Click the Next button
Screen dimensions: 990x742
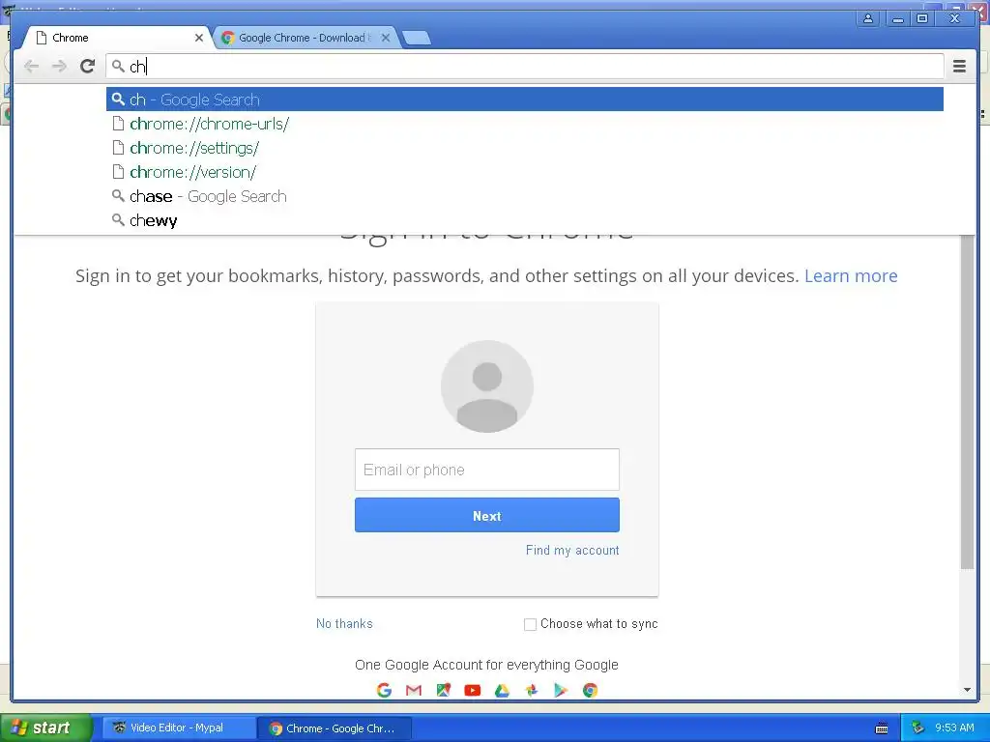click(487, 516)
